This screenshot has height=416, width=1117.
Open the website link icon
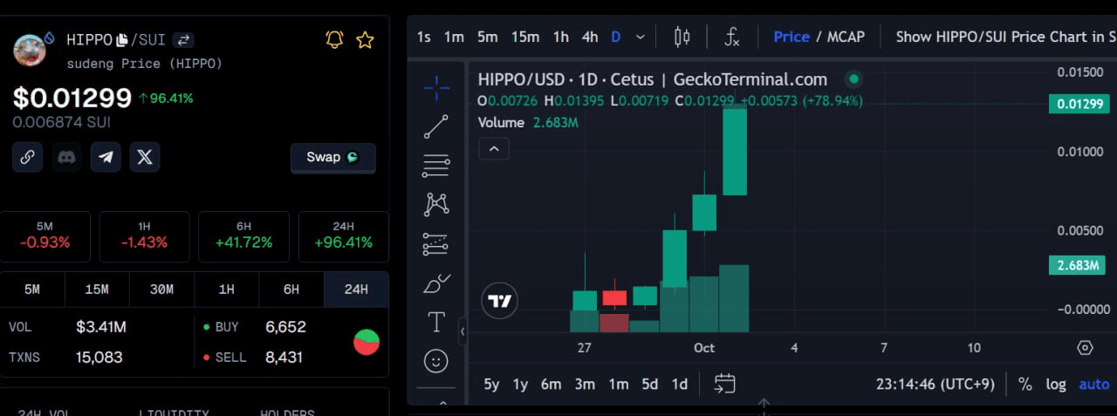click(x=27, y=157)
